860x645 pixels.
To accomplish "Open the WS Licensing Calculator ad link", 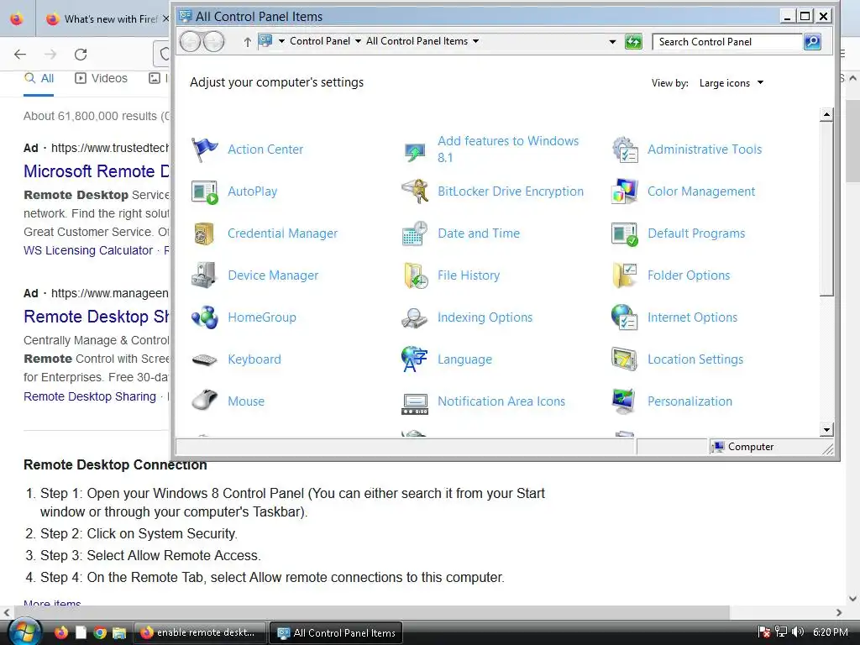I will pos(88,250).
